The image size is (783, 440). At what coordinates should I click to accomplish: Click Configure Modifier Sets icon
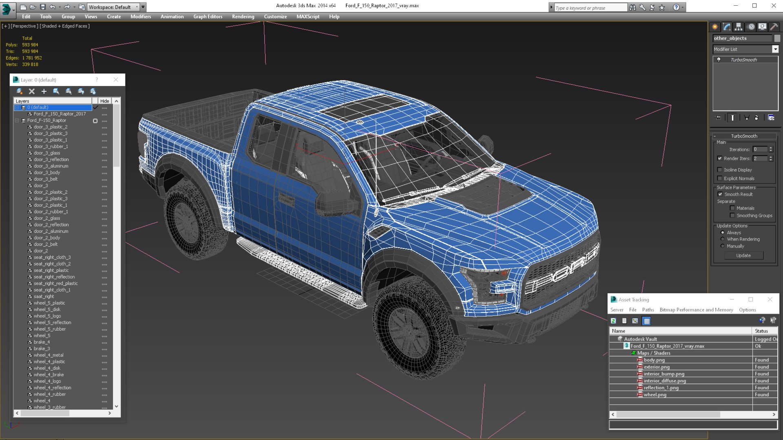771,117
